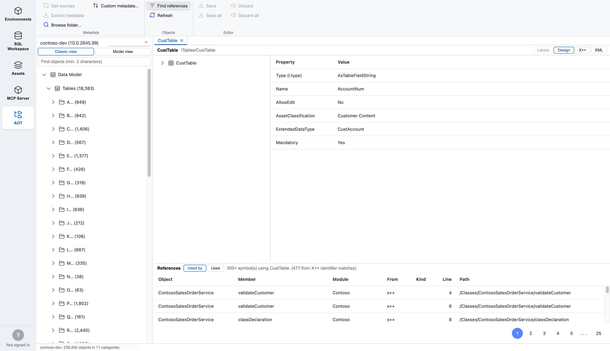Expand the M... (335) folder
This screenshot has height=351, width=610.
[x=53, y=263]
